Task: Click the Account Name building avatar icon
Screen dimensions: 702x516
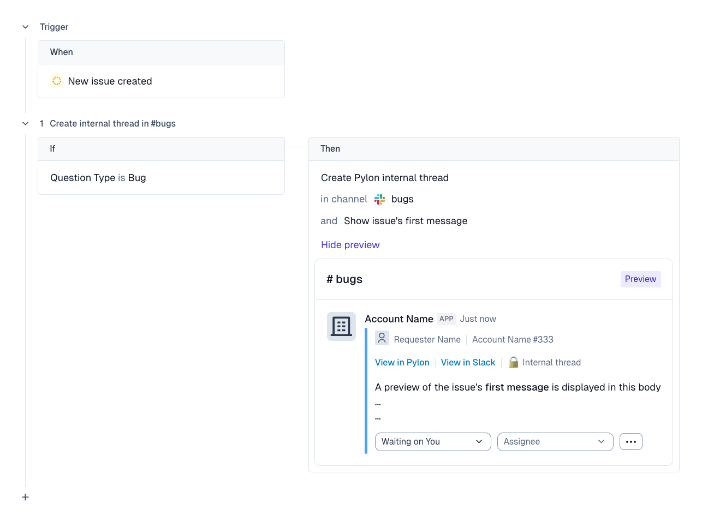Action: point(341,326)
